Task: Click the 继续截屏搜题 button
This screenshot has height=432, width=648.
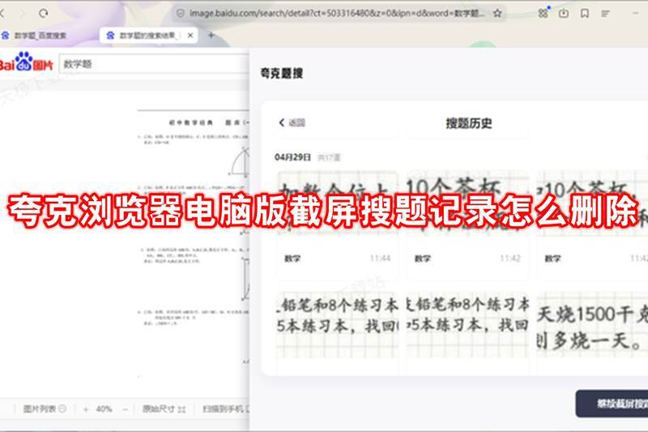Action: click(612, 404)
